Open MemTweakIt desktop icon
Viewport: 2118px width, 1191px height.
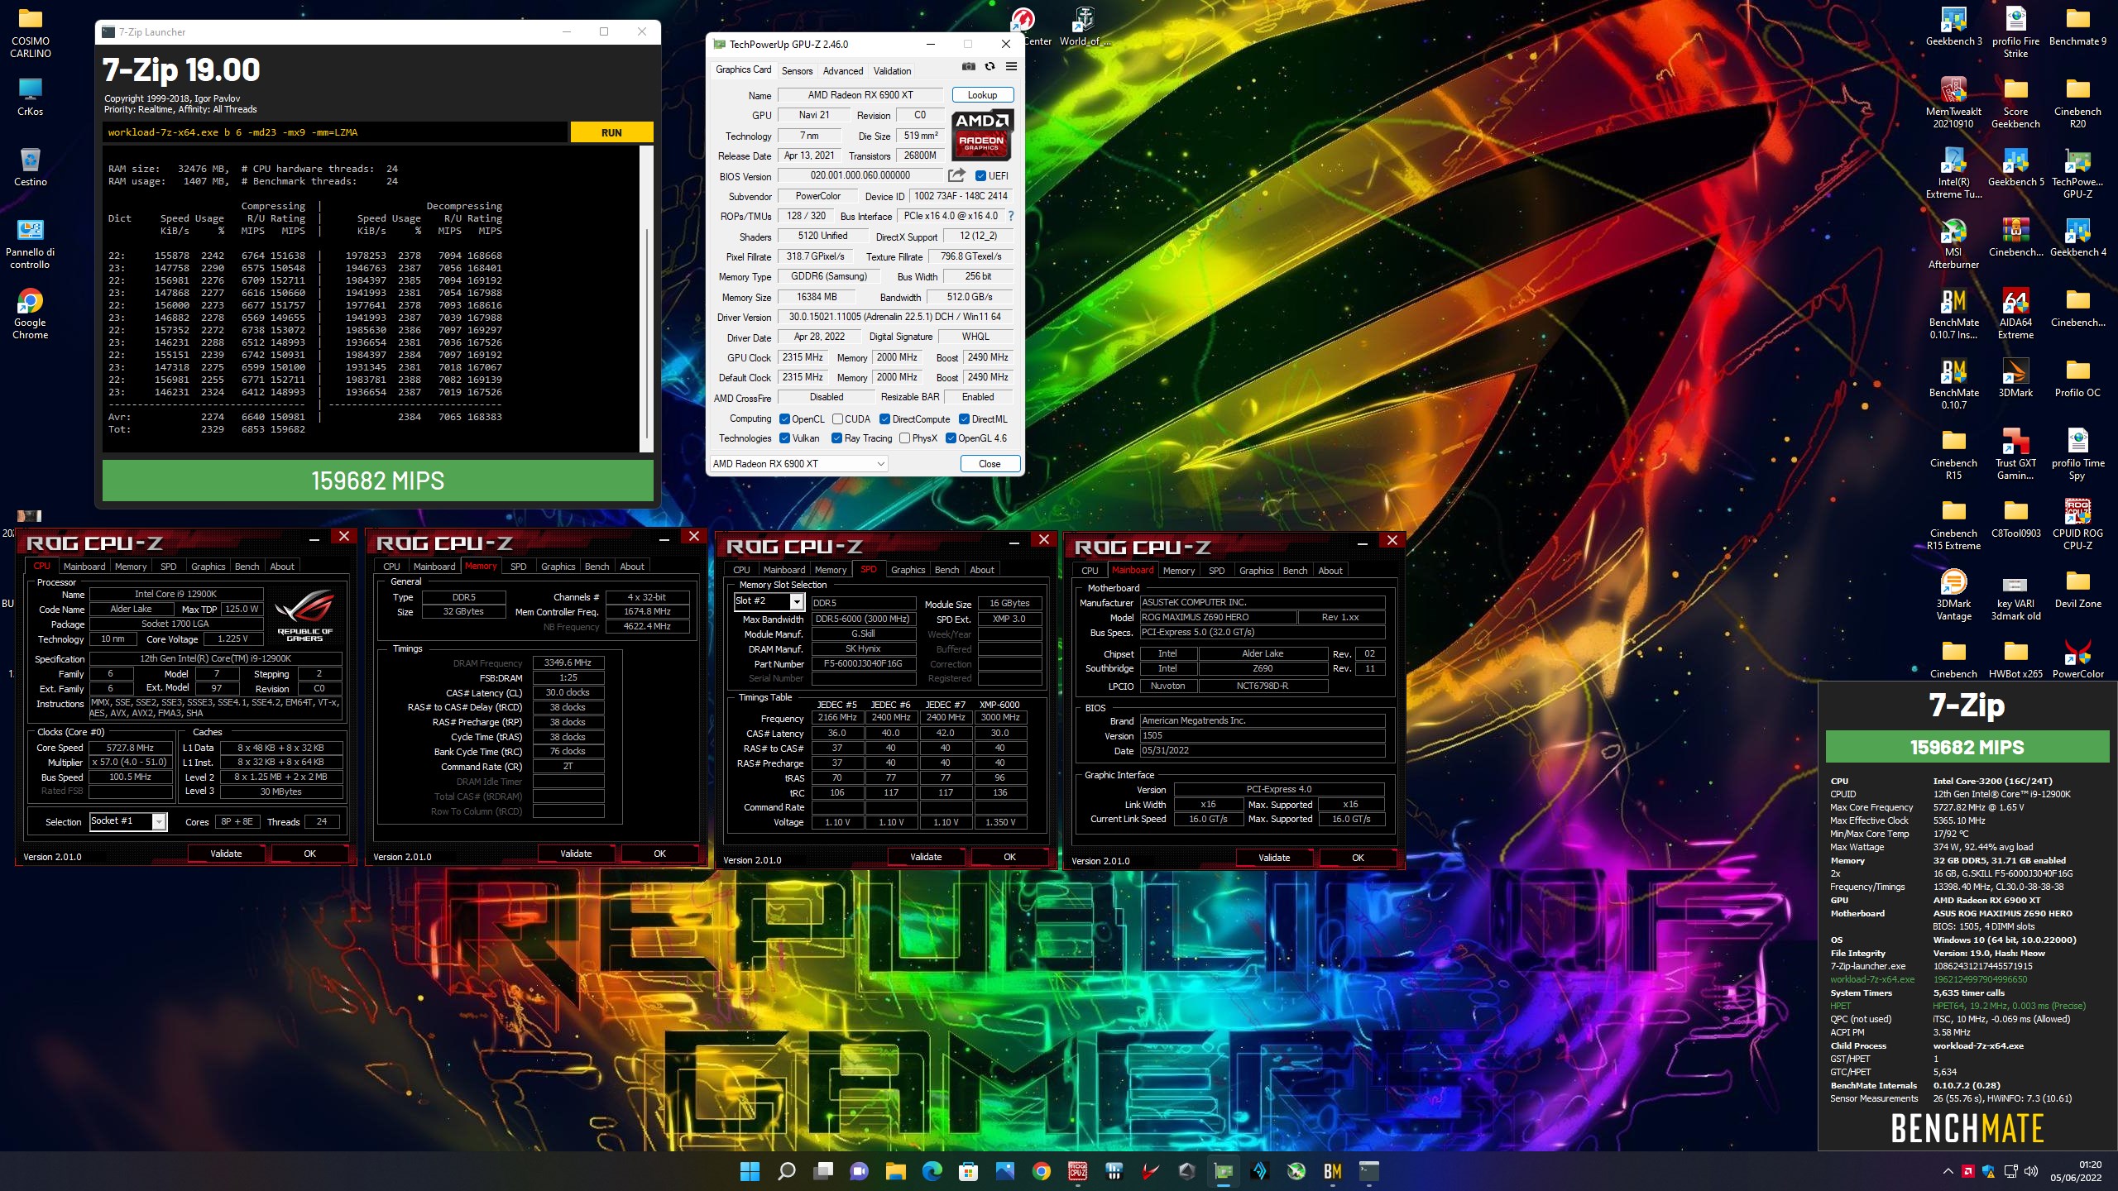pyautogui.click(x=1953, y=103)
